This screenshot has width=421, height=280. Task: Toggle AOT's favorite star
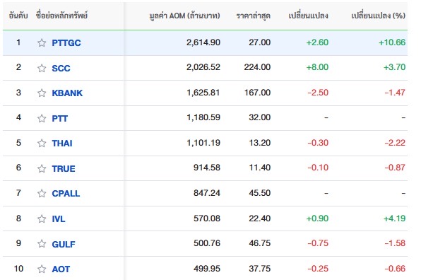[42, 269]
